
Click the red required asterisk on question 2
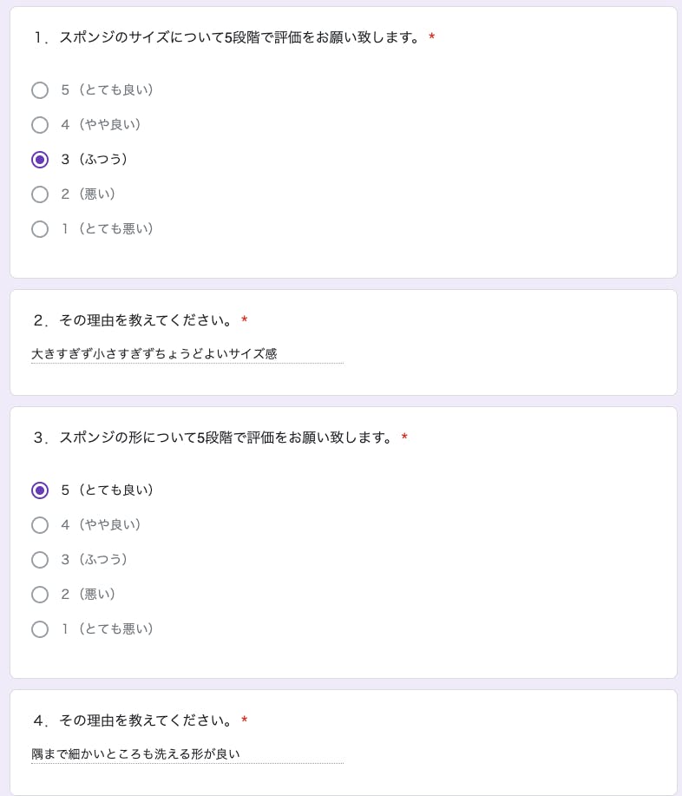(x=245, y=321)
